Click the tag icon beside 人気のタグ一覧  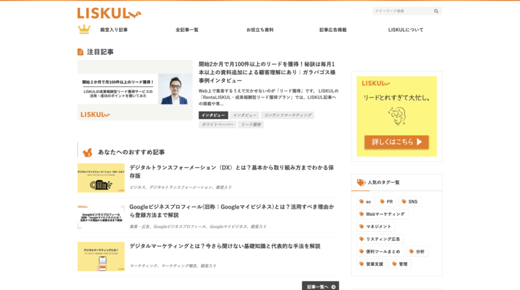pyautogui.click(x=361, y=182)
